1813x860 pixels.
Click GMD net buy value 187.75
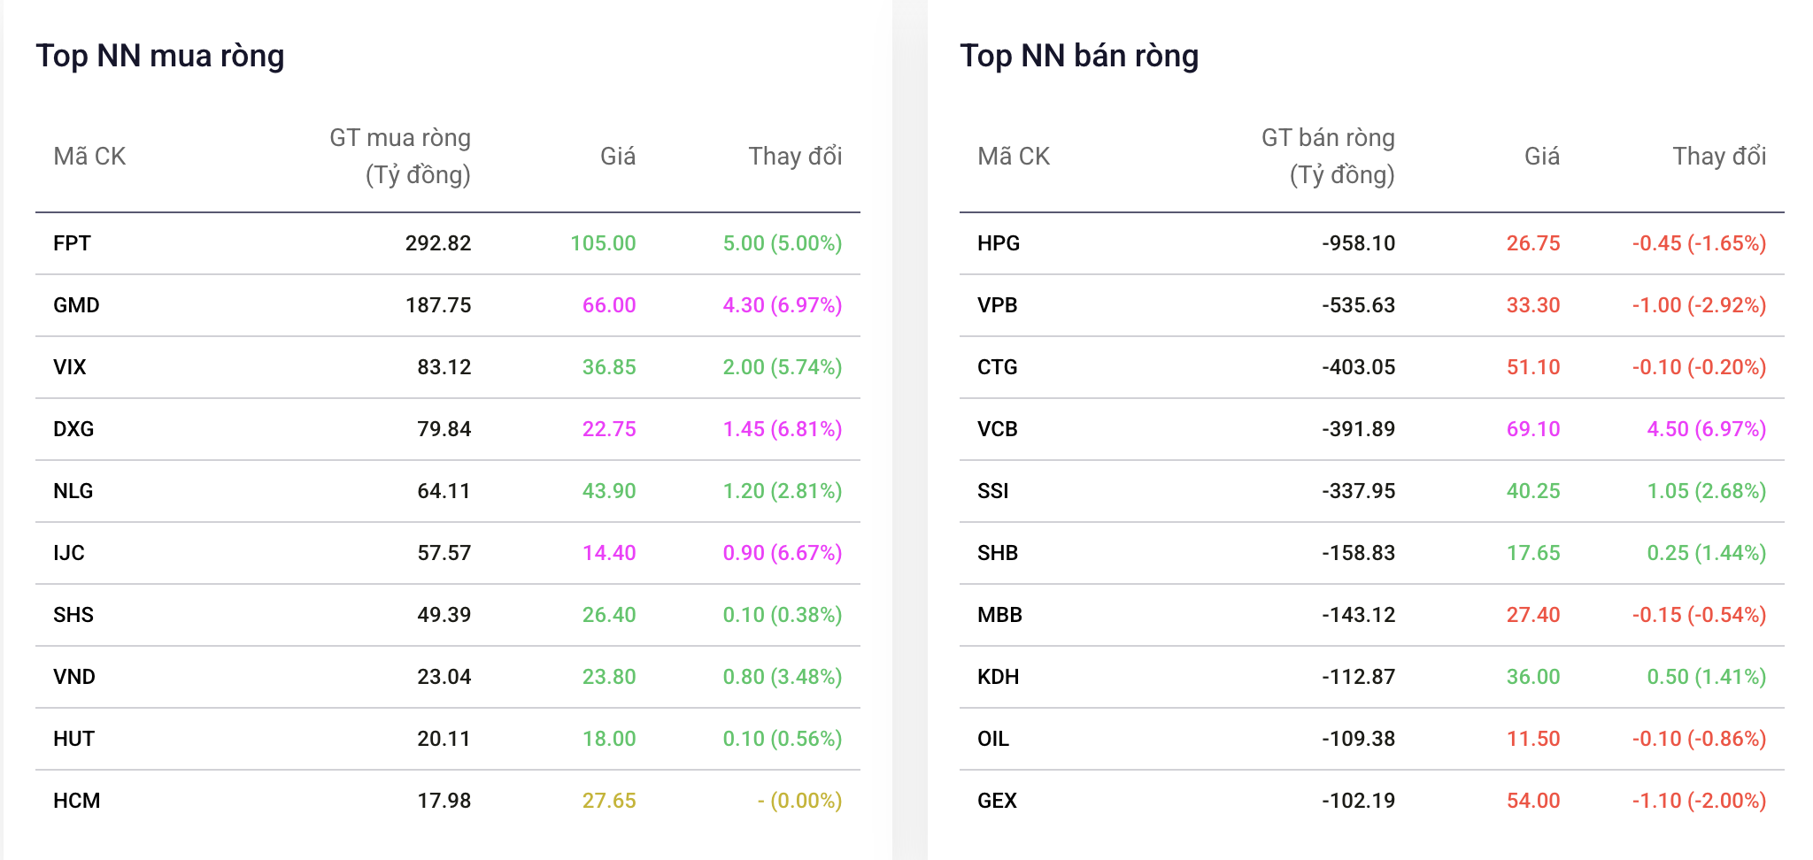click(438, 305)
